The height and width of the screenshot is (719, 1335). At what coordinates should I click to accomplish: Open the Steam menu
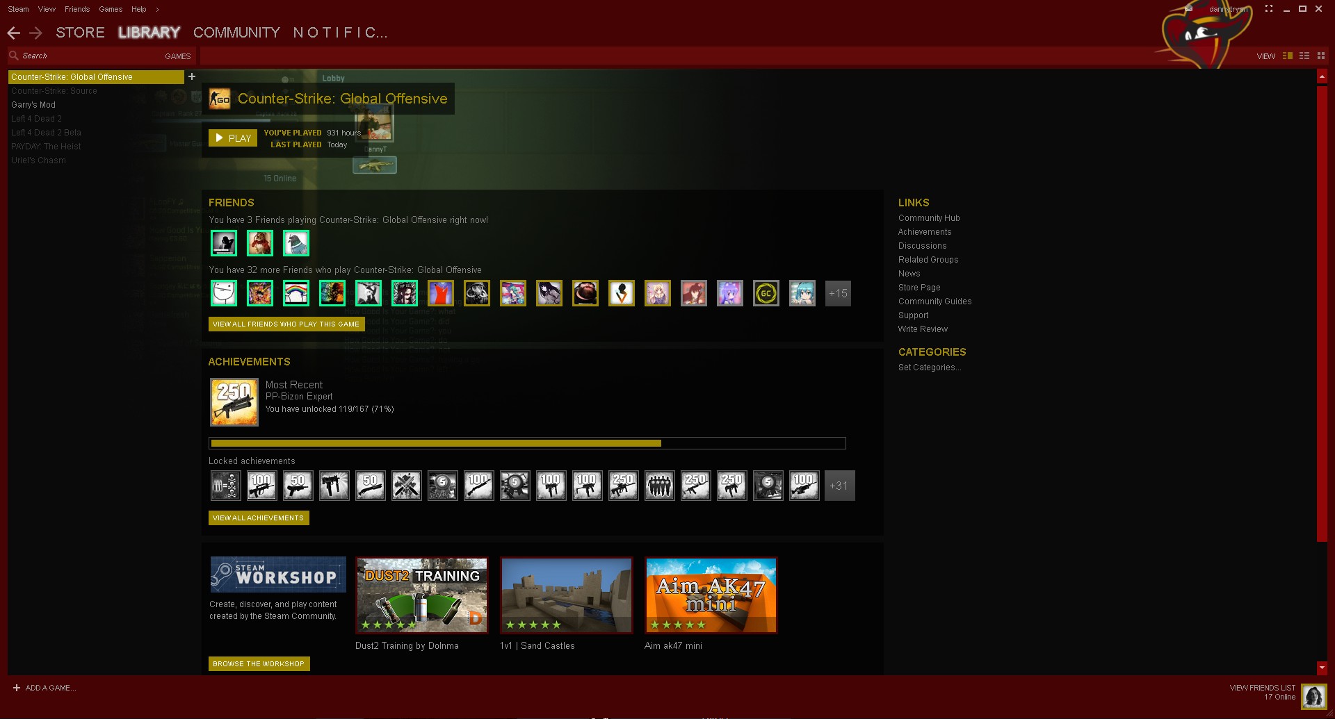click(x=18, y=9)
